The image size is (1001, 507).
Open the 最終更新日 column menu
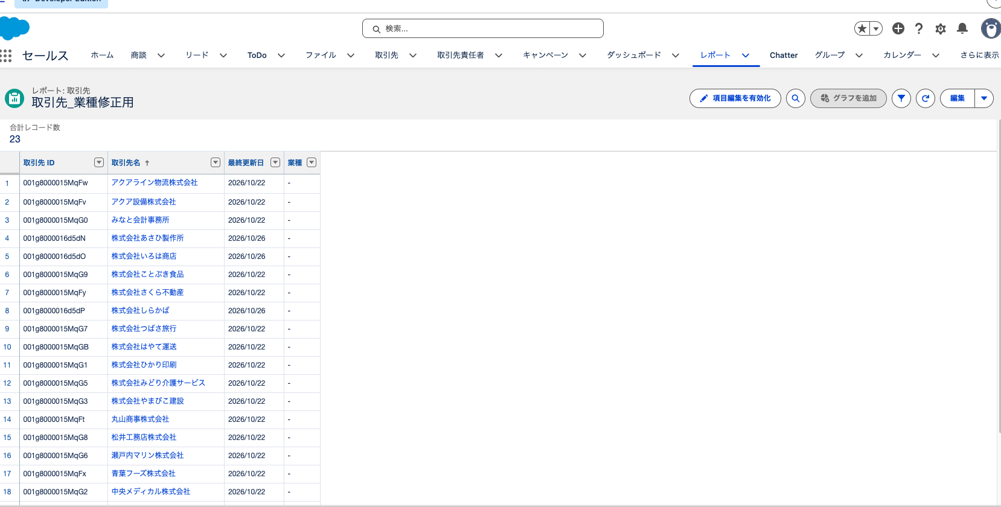pos(275,162)
